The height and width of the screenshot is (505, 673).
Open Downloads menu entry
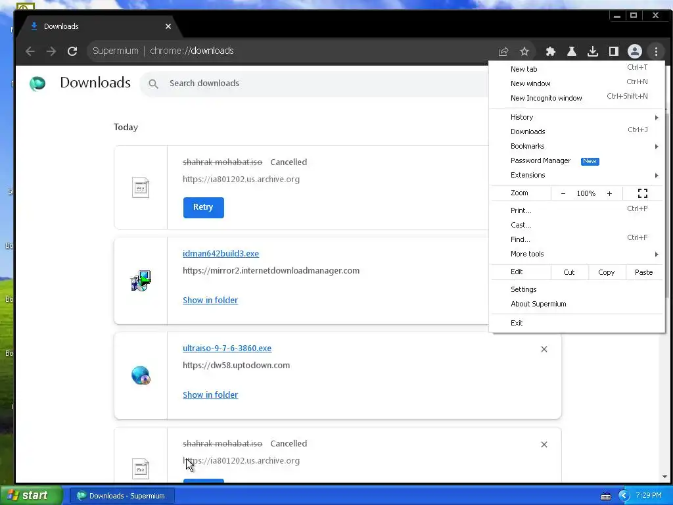(x=577, y=132)
